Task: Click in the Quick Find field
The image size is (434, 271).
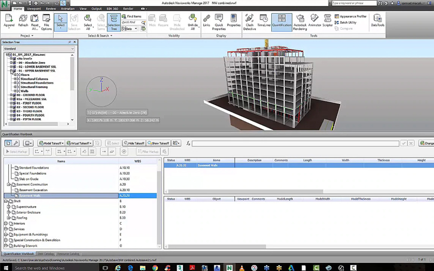Action: click(131, 22)
